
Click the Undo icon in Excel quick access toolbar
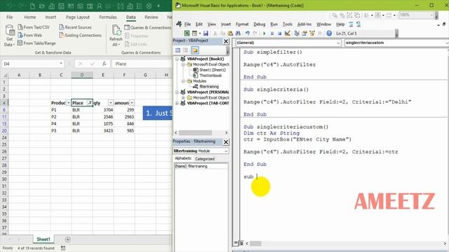(x=9, y=6)
